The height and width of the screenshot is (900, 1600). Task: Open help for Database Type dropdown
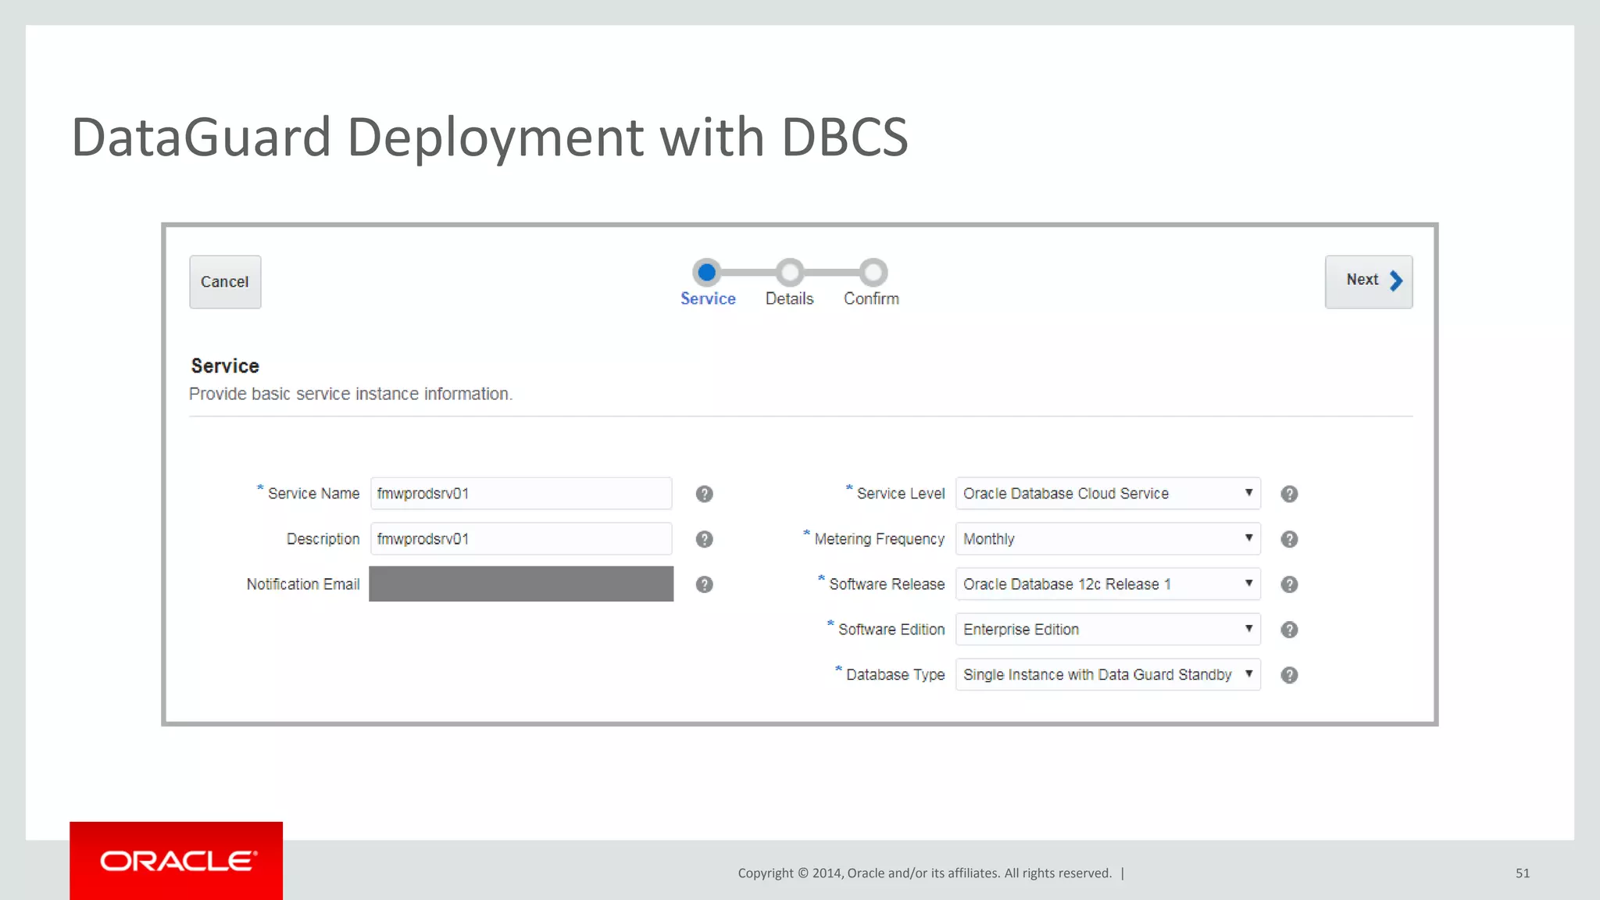[1289, 675]
